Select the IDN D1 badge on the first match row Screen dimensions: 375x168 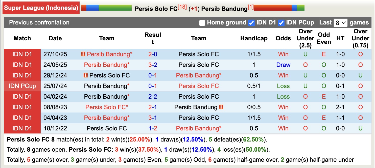[x=22, y=54]
